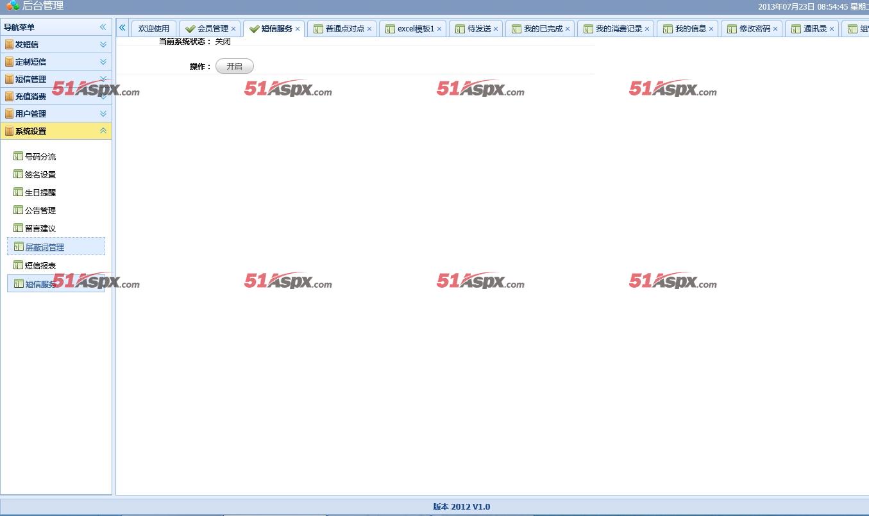Close the 待发送 tab

pos(496,29)
